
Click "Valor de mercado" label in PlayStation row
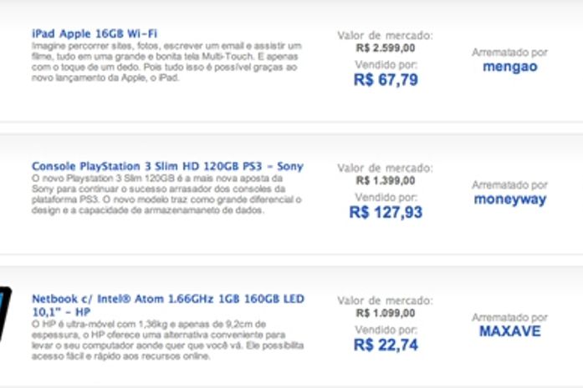(x=385, y=168)
